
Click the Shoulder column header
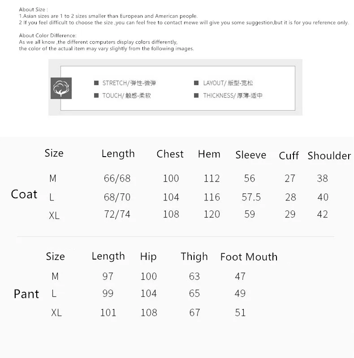tap(329, 156)
